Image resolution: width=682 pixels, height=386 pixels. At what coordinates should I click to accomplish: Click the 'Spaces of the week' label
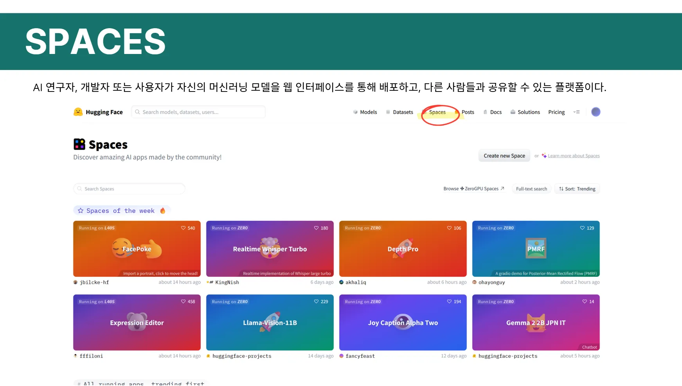coord(121,211)
